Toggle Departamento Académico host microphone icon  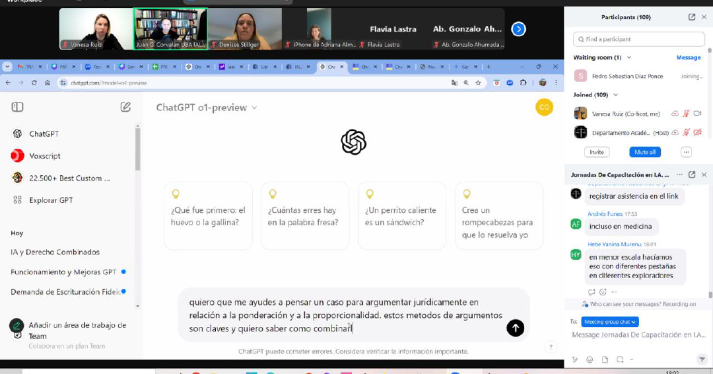point(686,132)
